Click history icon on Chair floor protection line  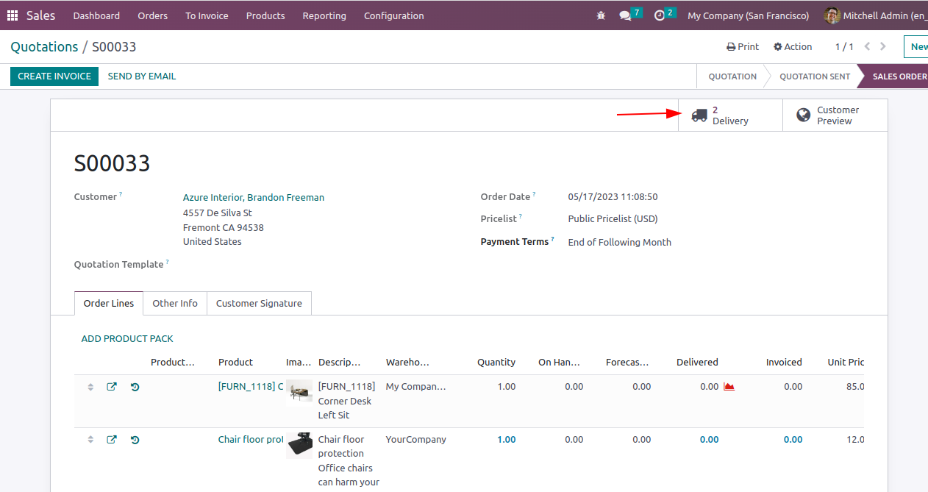(x=135, y=440)
